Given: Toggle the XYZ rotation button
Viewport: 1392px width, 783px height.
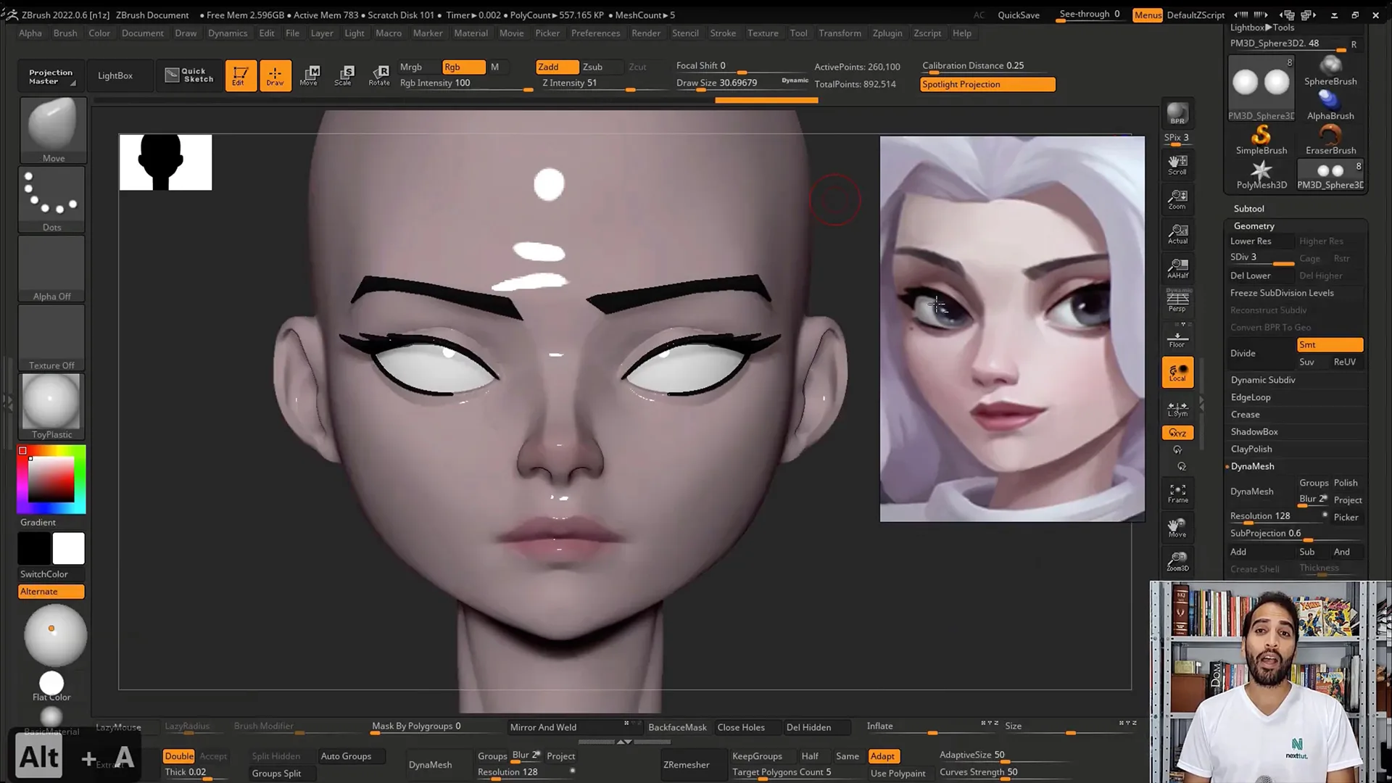Looking at the screenshot, I should (x=1177, y=433).
